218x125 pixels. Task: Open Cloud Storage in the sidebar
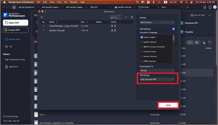click(10, 116)
